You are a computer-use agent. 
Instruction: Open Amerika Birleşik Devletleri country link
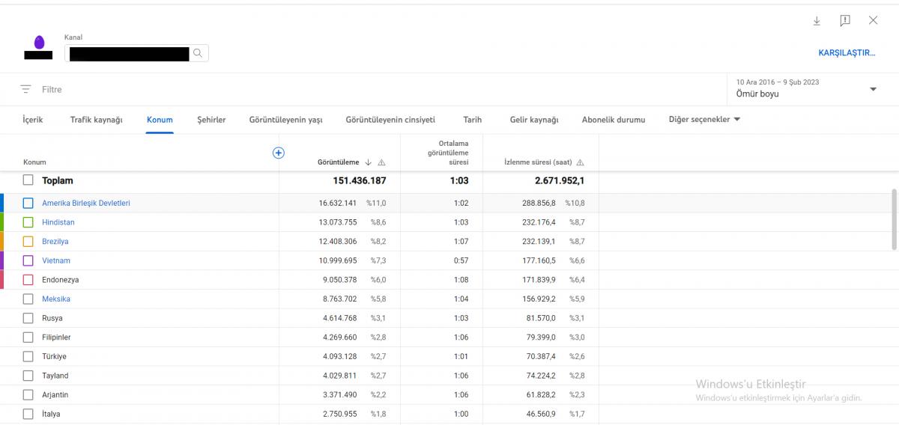click(x=86, y=203)
